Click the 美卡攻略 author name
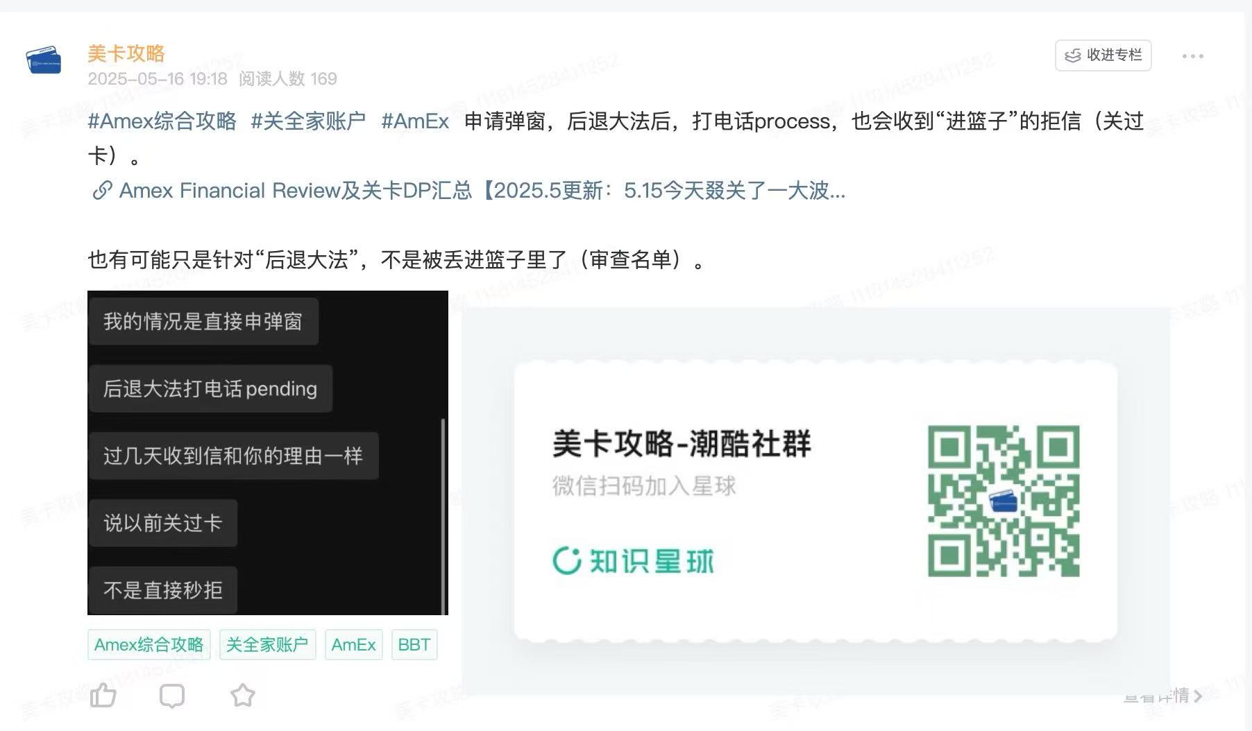 point(126,53)
